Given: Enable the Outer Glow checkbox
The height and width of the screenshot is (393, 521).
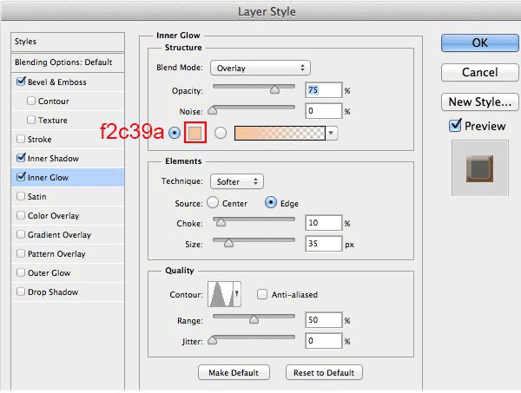Looking at the screenshot, I should pos(21,272).
